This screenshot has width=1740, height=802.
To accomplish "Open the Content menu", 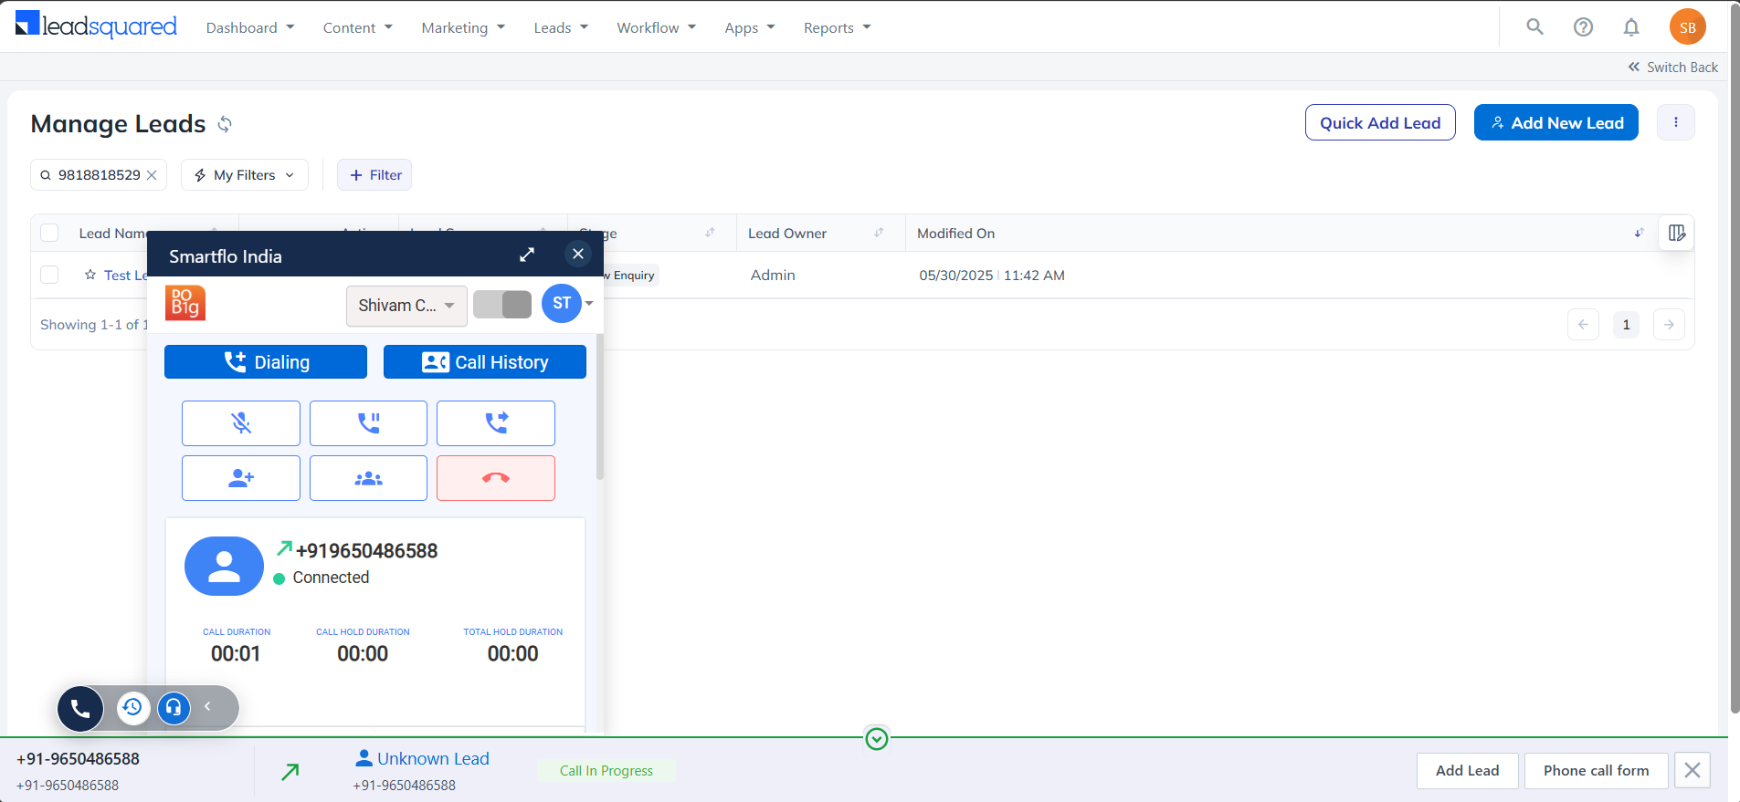I will click(x=358, y=27).
